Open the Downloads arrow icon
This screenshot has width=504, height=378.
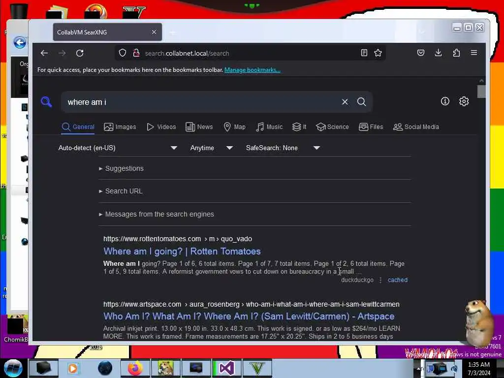pyautogui.click(x=438, y=53)
